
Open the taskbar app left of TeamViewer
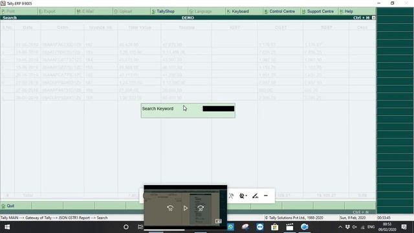pyautogui.click(x=245, y=227)
